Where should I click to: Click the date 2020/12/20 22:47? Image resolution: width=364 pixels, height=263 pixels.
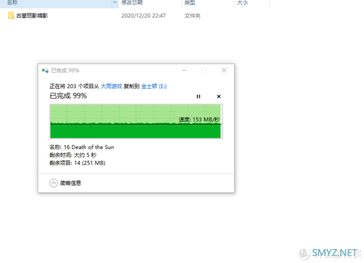(143, 16)
